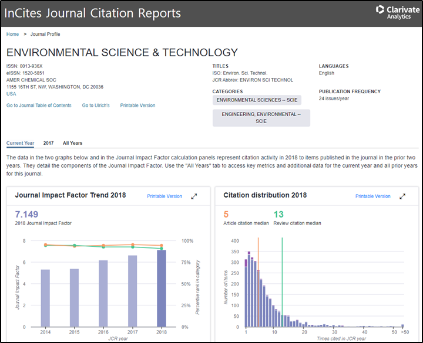
Task: Expand the Citation distribution chart
Action: pyautogui.click(x=402, y=196)
